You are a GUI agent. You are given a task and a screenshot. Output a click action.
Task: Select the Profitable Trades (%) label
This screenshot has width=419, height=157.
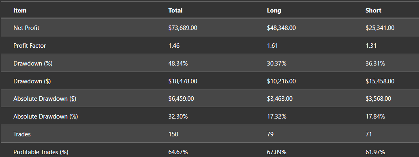click(41, 152)
